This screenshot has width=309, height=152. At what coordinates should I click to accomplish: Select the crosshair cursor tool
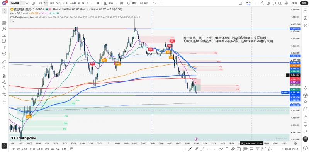[4, 11]
